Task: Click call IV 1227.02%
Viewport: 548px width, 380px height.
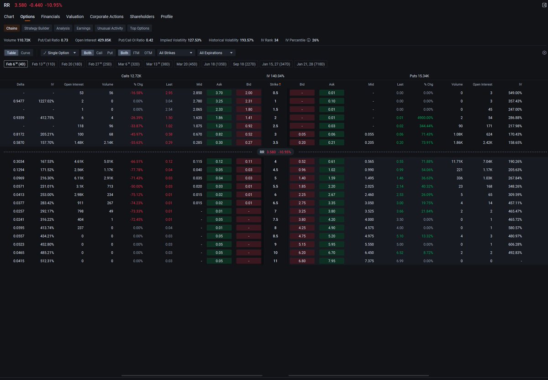Action: tap(46, 101)
